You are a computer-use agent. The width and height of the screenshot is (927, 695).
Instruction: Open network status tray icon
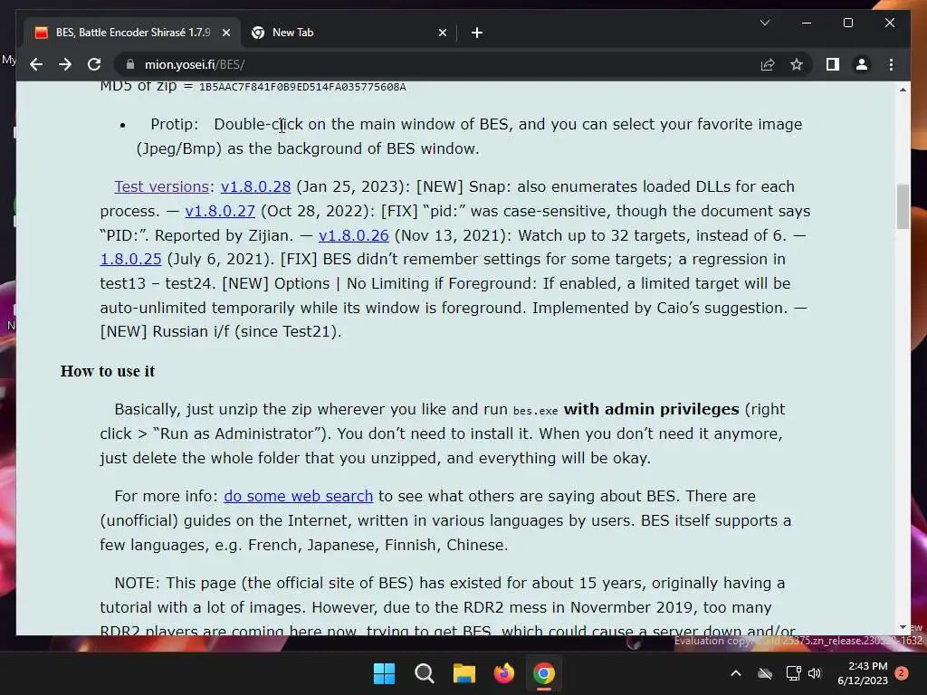click(x=793, y=673)
